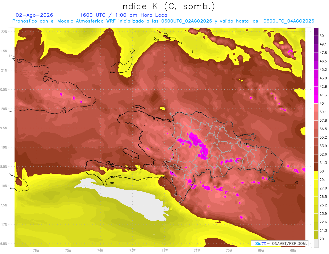The image size is (329, 254).
Task: Click the colorbar label '21.3'
Action: (x=323, y=231)
